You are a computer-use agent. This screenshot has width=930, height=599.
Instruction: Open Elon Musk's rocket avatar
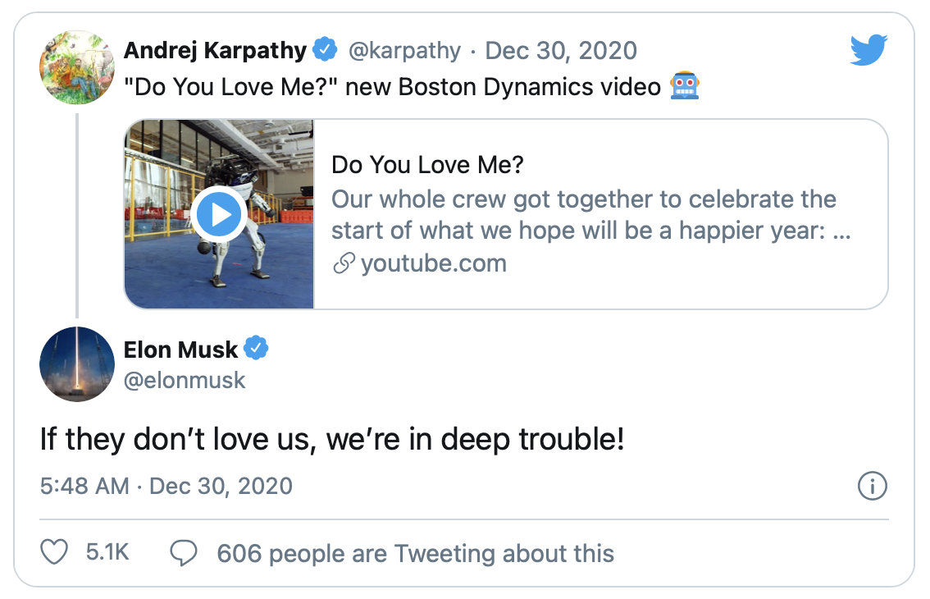[x=76, y=364]
